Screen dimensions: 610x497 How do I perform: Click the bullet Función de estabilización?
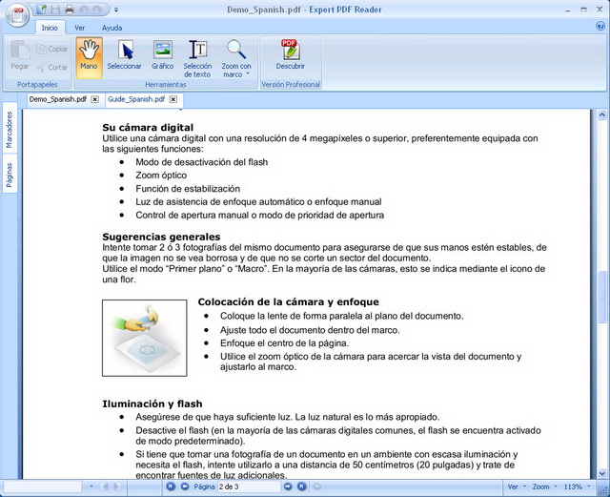188,189
